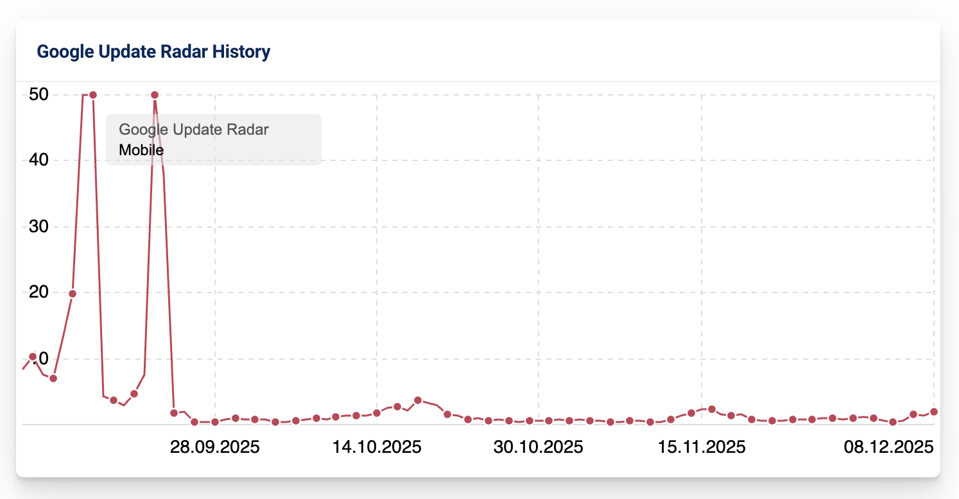Viewport: 959px width, 499px height.
Task: Select the second peak data point at 50
Action: pos(155,95)
